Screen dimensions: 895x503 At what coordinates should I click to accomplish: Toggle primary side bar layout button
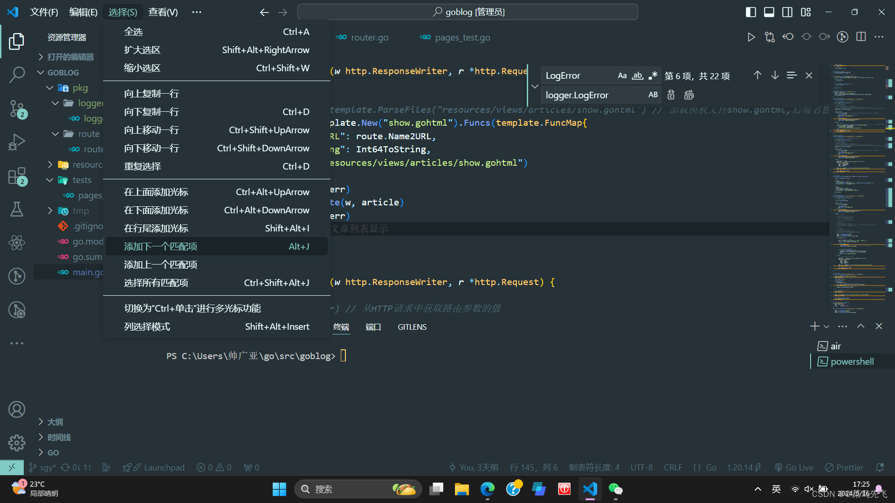point(751,12)
